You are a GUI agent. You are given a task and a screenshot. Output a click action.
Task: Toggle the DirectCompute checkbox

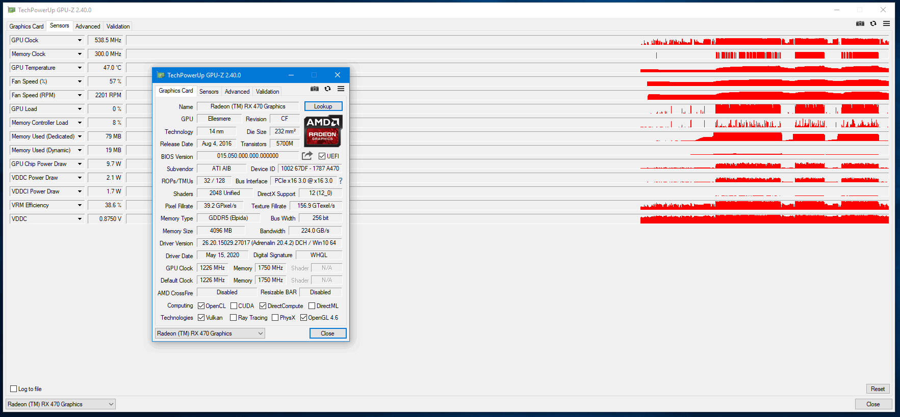(263, 306)
